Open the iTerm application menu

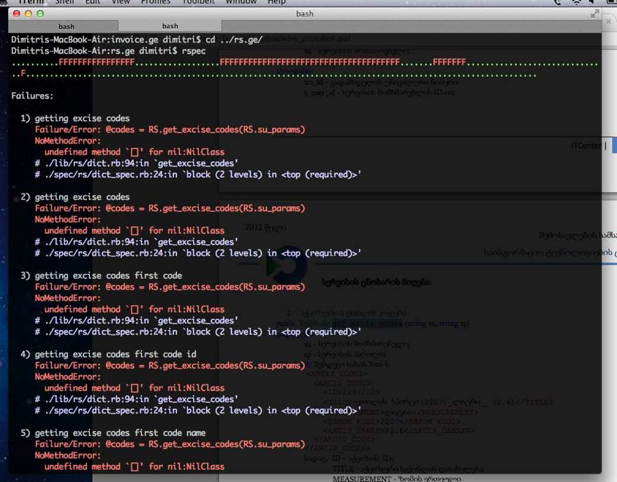pyautogui.click(x=31, y=2)
